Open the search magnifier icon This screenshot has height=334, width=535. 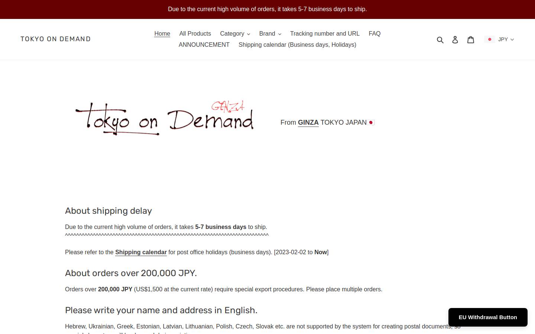440,40
